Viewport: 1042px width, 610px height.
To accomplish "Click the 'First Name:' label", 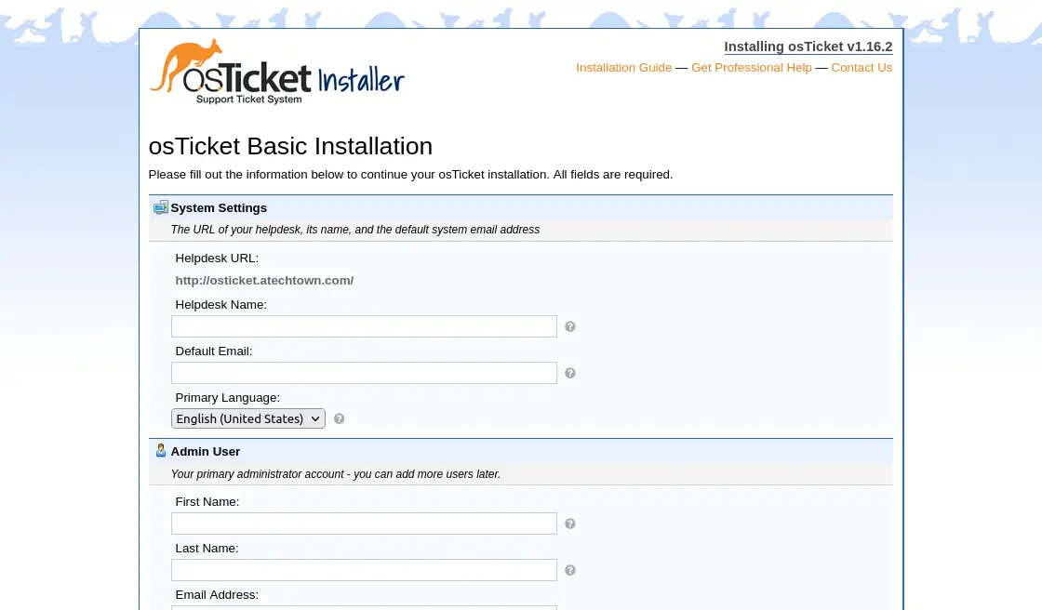I will (x=207, y=502).
